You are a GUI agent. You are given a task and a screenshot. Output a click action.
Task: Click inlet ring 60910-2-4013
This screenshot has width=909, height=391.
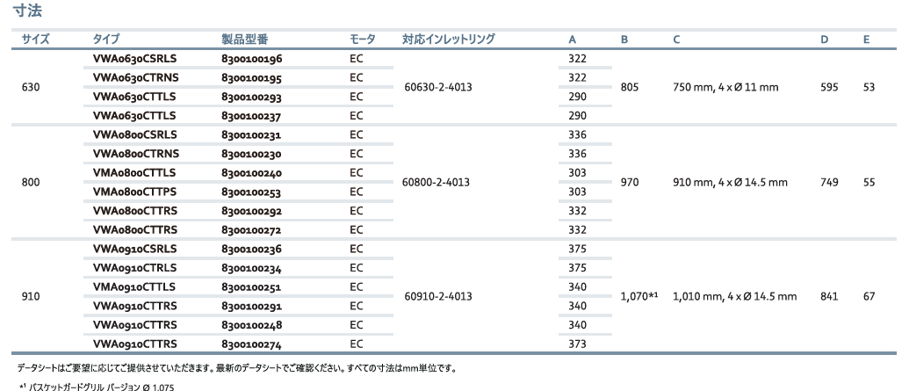click(x=438, y=296)
